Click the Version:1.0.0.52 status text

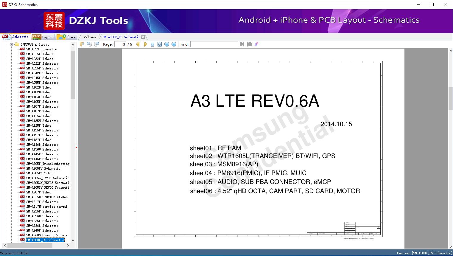[14, 253]
